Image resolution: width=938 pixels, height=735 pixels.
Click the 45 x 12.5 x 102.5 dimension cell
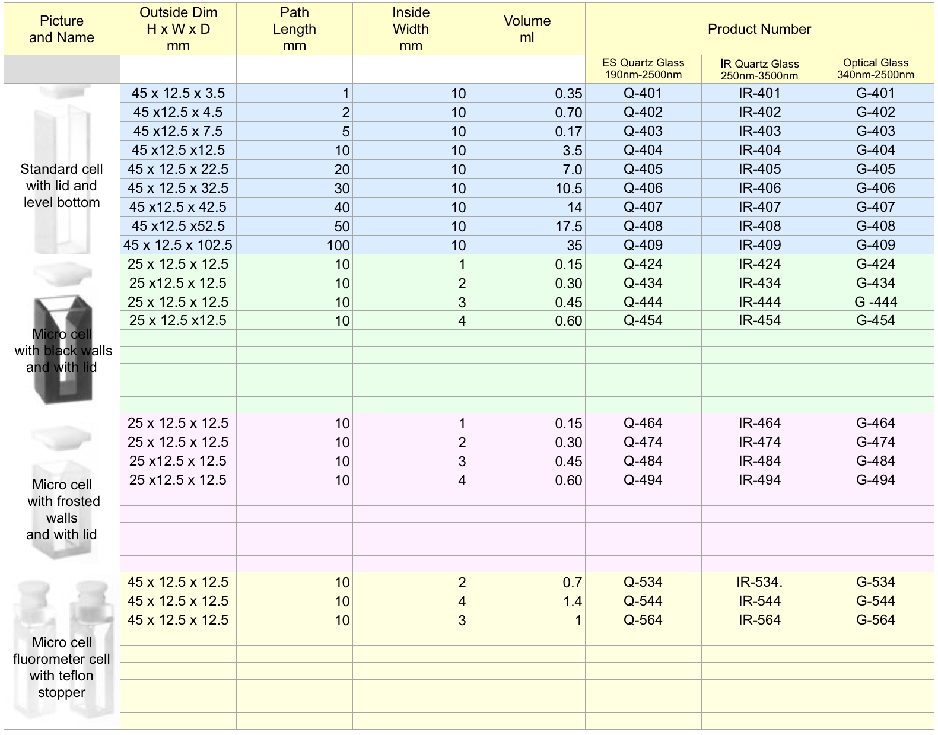tap(178, 245)
